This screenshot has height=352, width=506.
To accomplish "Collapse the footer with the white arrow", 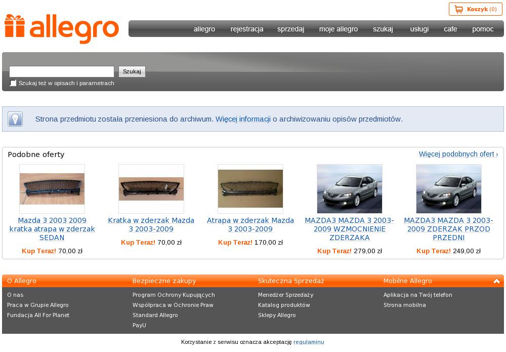I will coord(497,281).
